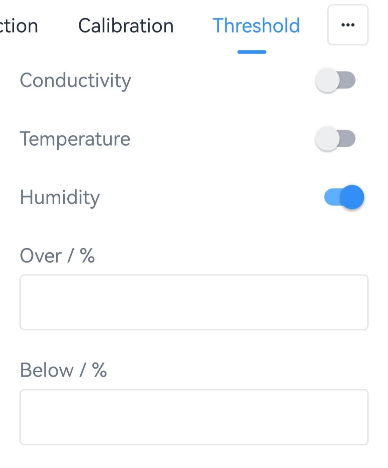
Task: Click the Conductivity label text
Action: 75,81
